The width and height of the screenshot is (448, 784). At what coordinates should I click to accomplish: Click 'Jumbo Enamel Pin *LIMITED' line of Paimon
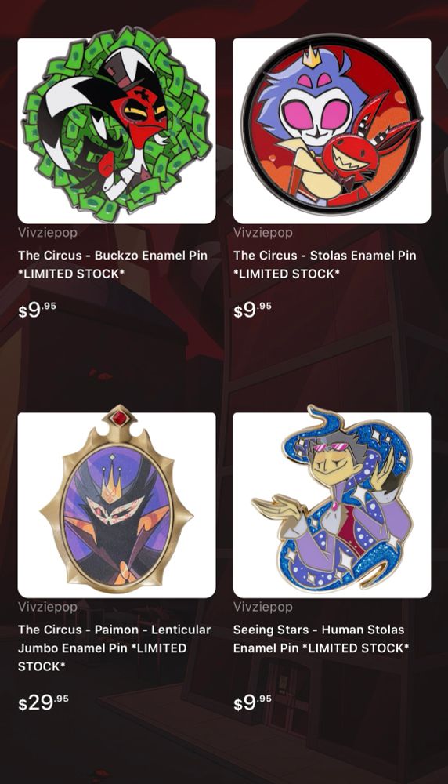coord(102,648)
